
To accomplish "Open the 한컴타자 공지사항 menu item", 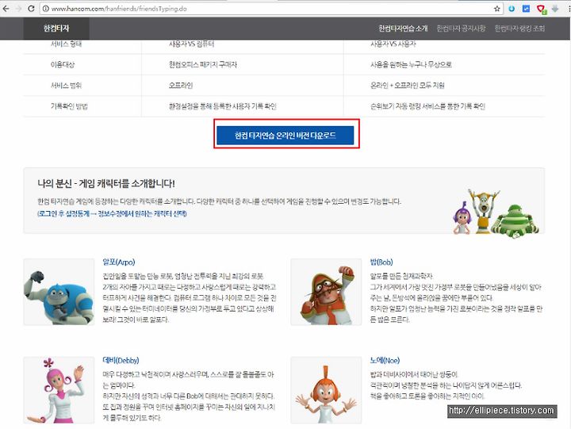I will [461, 29].
